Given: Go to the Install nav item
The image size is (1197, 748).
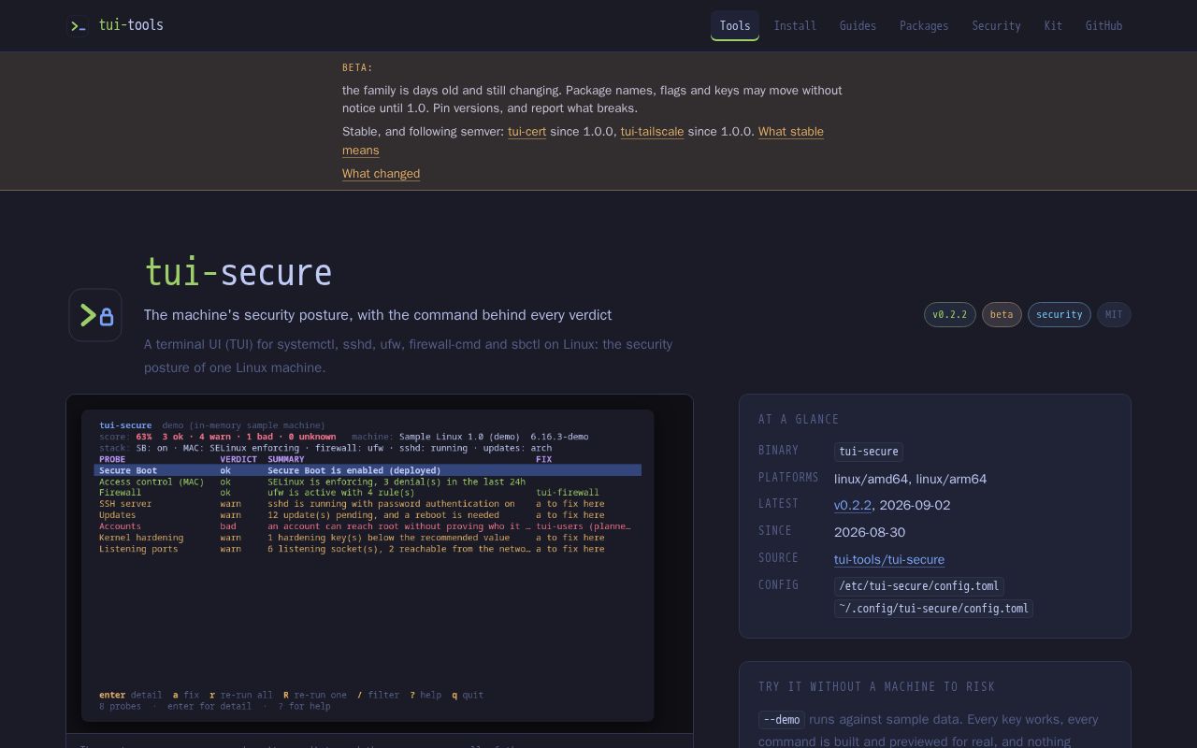Looking at the screenshot, I should coord(795,25).
